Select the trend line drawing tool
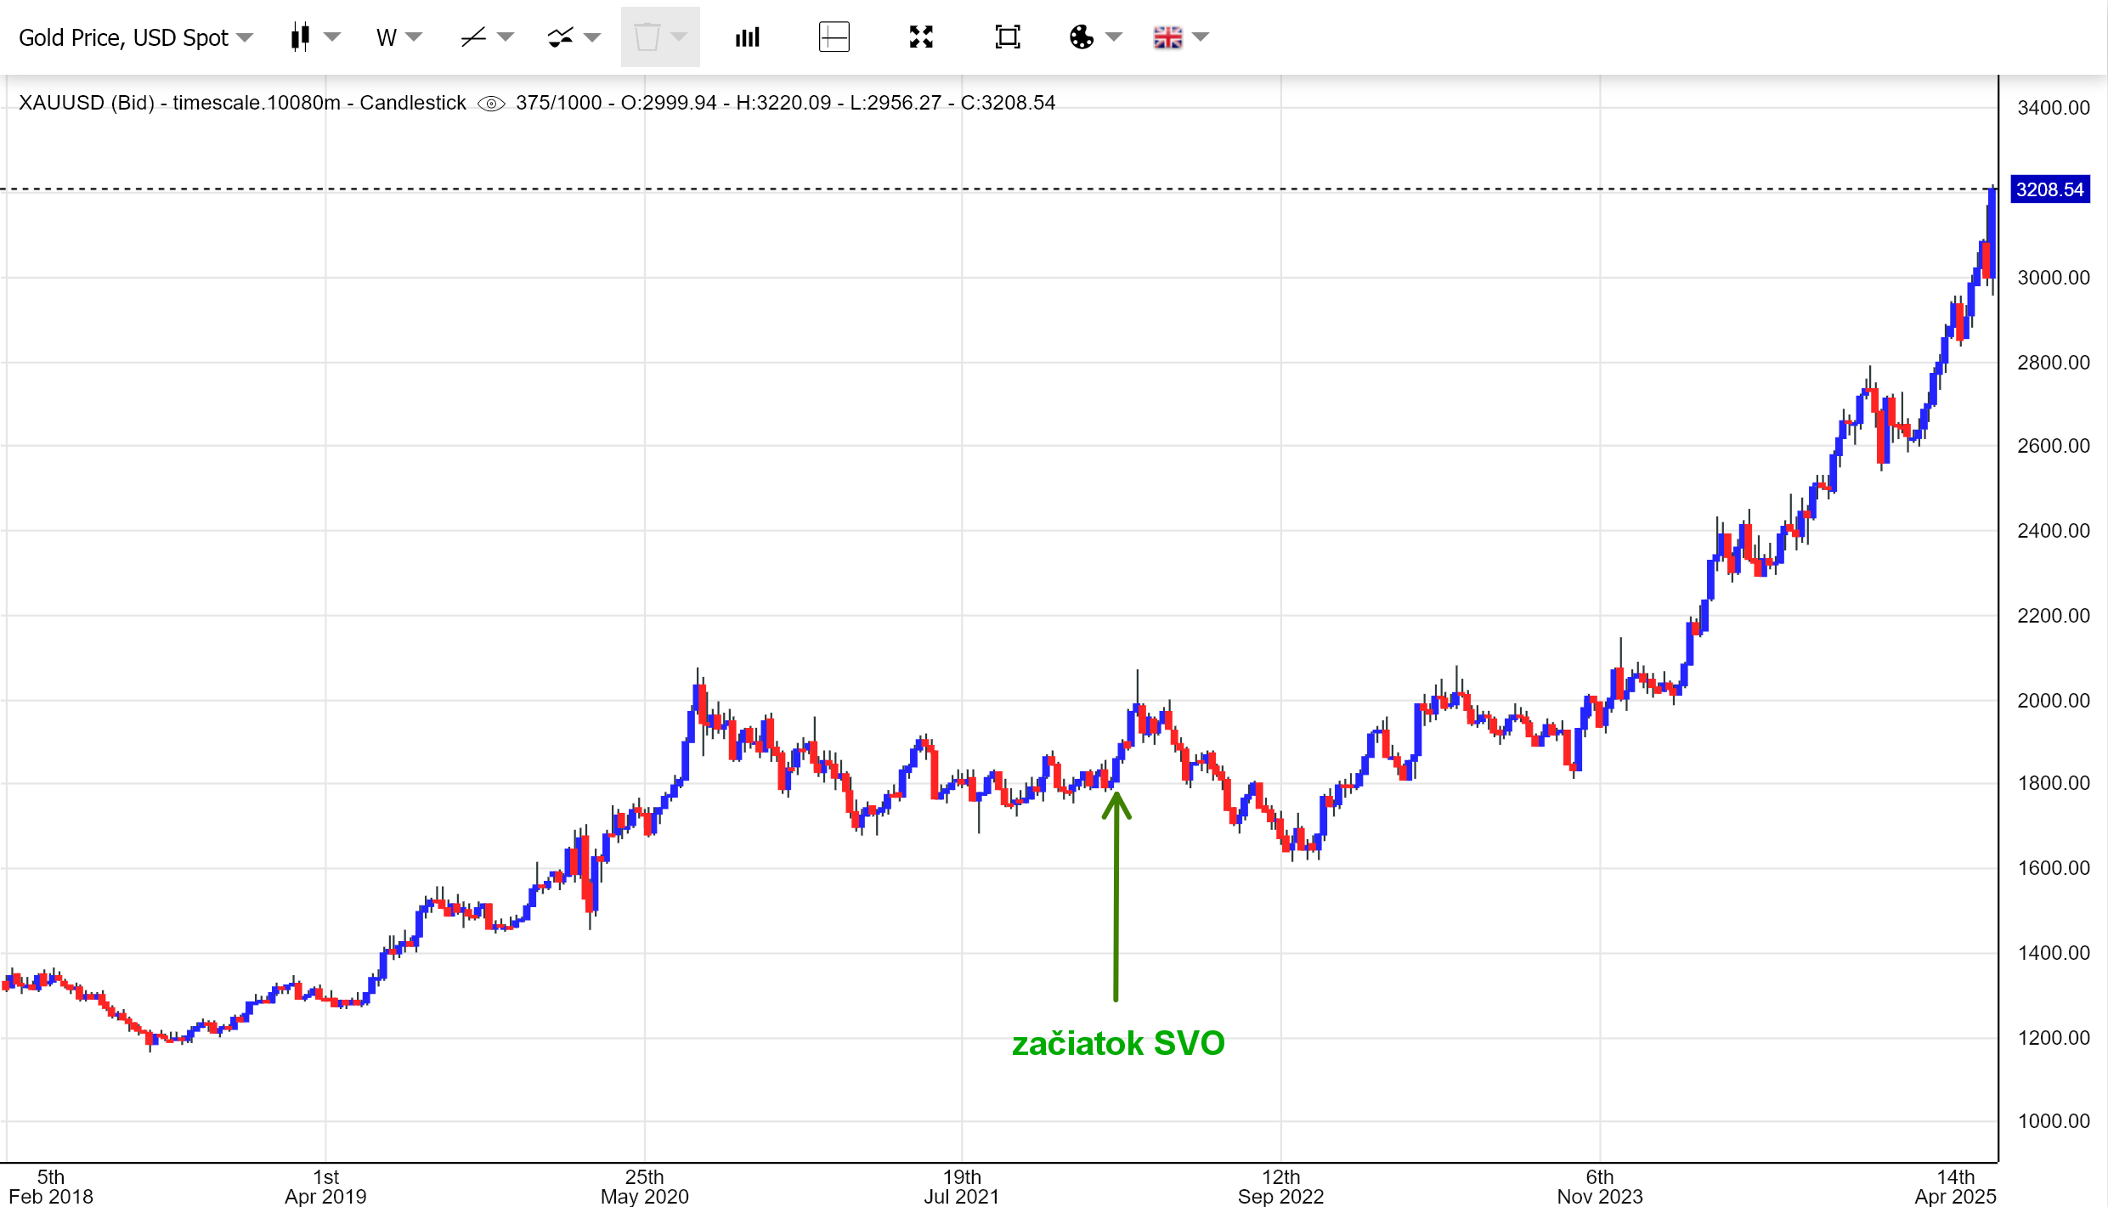2108x1207 pixels. point(473,37)
